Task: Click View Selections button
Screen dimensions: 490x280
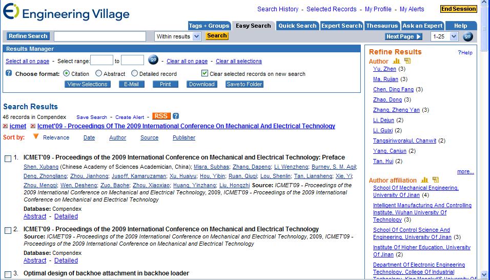Action: pos(88,84)
